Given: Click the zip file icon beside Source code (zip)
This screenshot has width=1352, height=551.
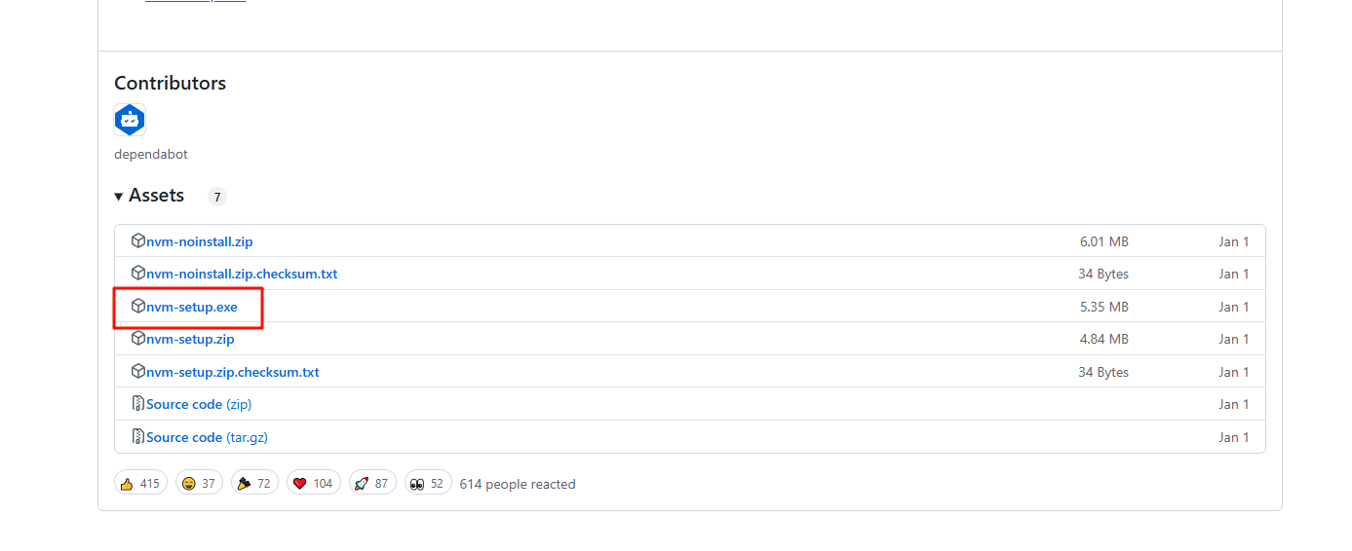Looking at the screenshot, I should pos(138,404).
